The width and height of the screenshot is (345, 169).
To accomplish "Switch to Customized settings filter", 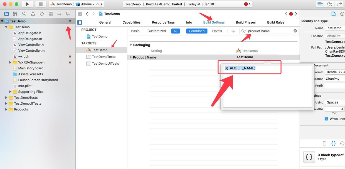I will [x=157, y=31].
